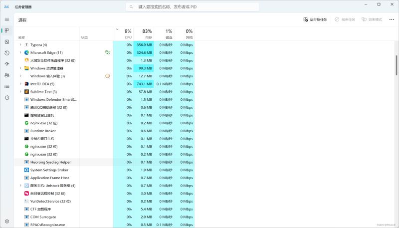Sort by the 名称 name column header
This screenshot has width=399, height=228.
47,34
